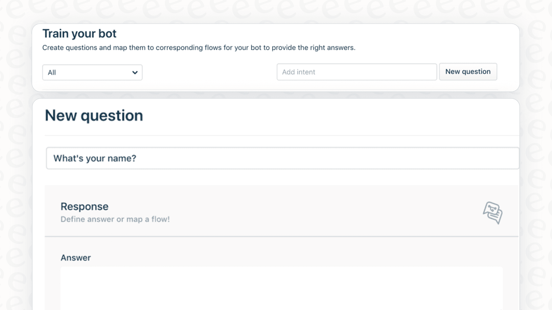Screen dimensions: 552x310
Task: Select the Add intent text field
Action: coord(356,72)
